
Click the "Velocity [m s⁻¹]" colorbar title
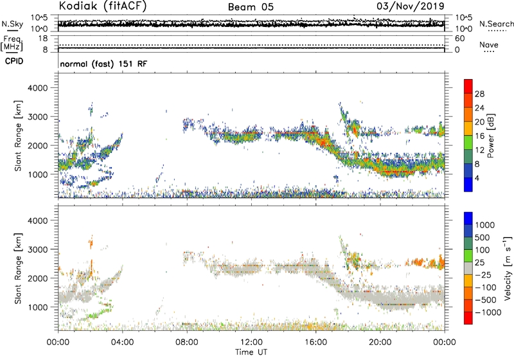coord(508,268)
